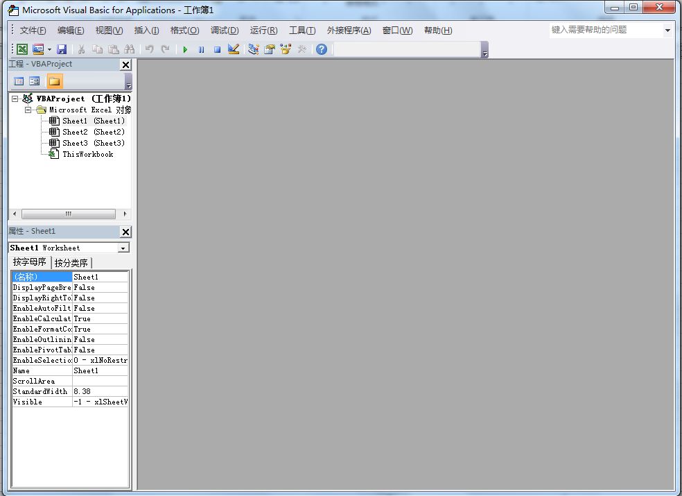Viewport: 682px width, 496px height.
Task: Select the (名称) property row
Action: [70, 277]
